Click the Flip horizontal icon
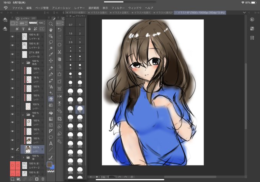This screenshot has height=182, width=260. click(59, 97)
